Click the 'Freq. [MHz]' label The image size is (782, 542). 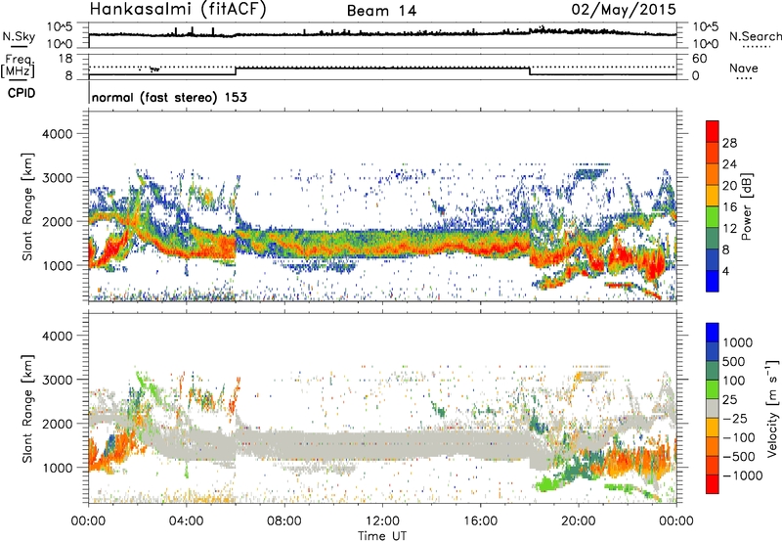pos(19,66)
